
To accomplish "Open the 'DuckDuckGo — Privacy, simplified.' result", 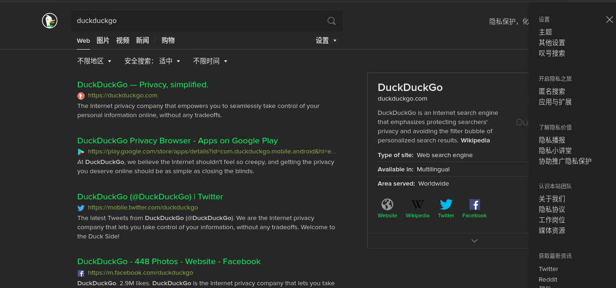I will [x=143, y=85].
